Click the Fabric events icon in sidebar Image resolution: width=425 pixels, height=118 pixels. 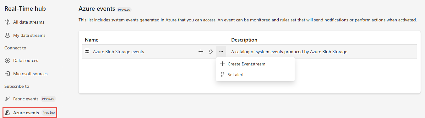(8, 99)
